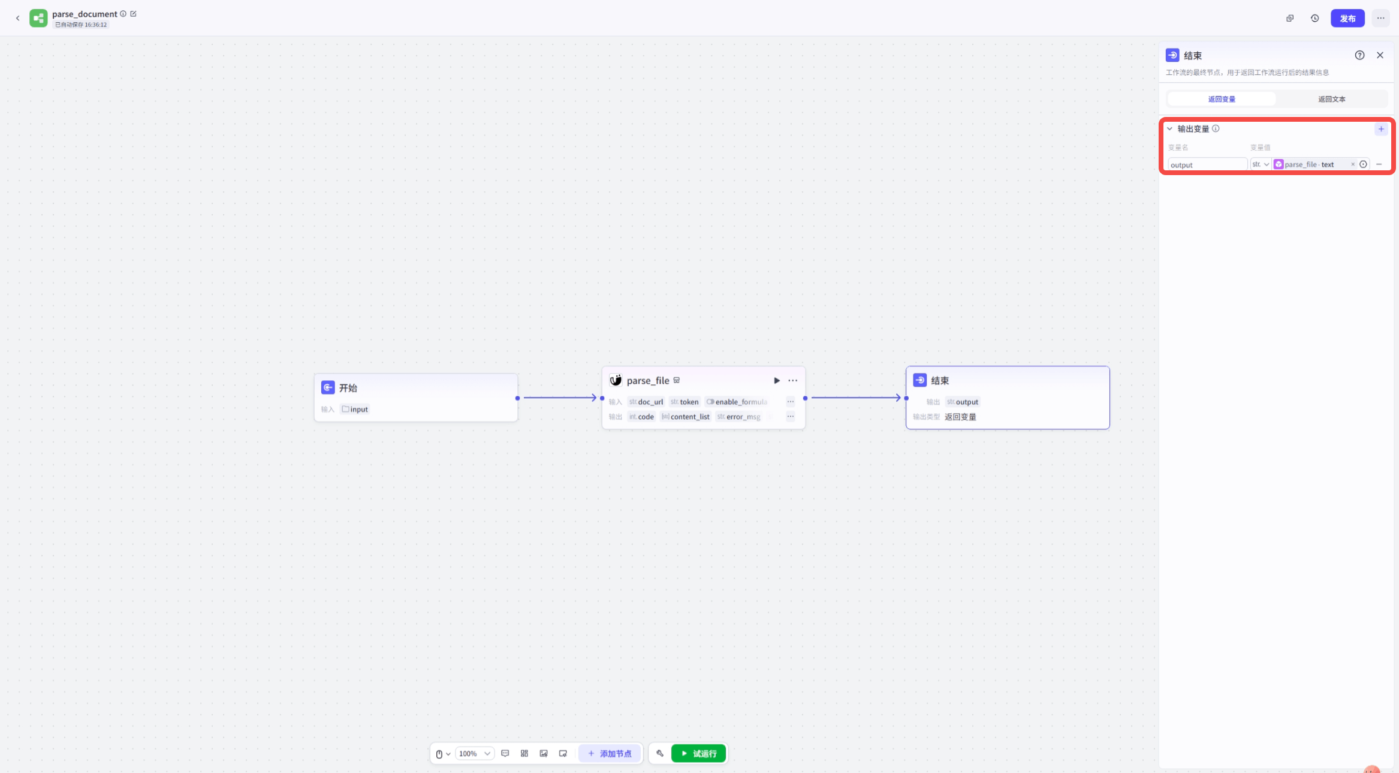Run the parse_file node play icon
The image size is (1399, 773).
(x=777, y=380)
